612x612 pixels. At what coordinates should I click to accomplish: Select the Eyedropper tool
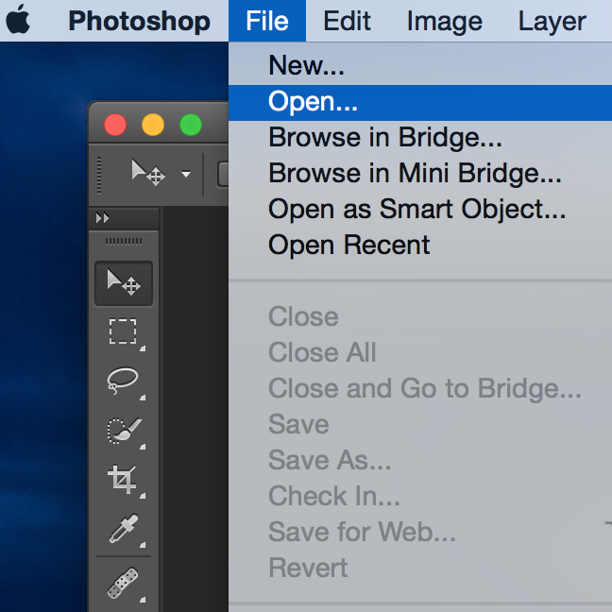(x=123, y=531)
